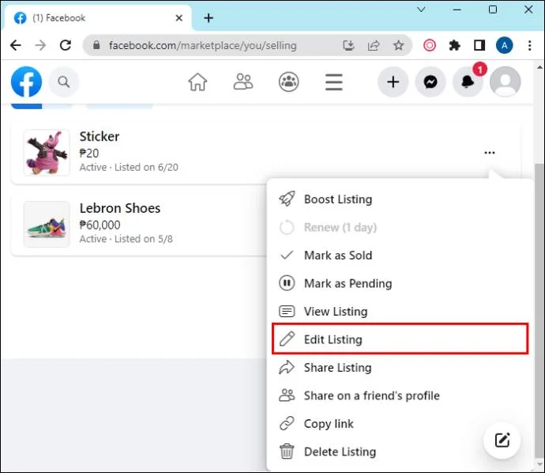Select Share Listing

tap(400, 367)
